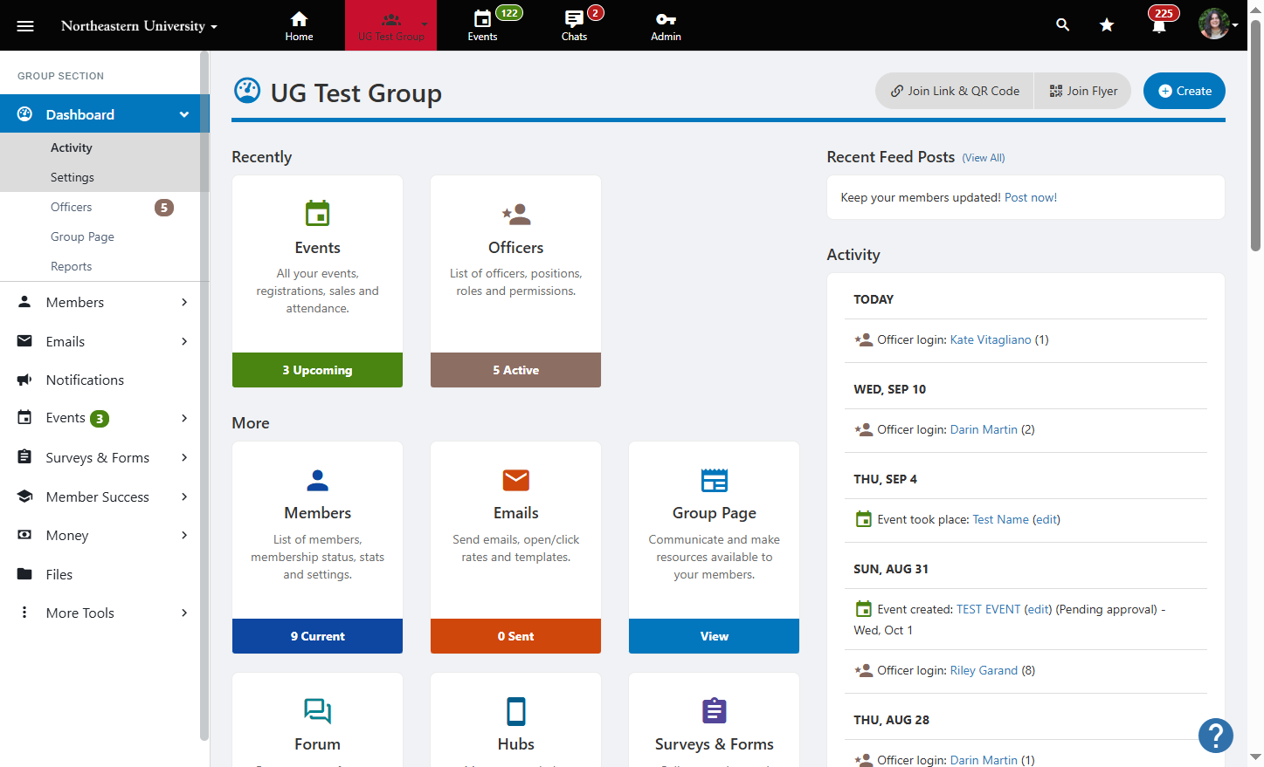Go to Home in top navigation
This screenshot has height=767, width=1264.
(299, 25)
